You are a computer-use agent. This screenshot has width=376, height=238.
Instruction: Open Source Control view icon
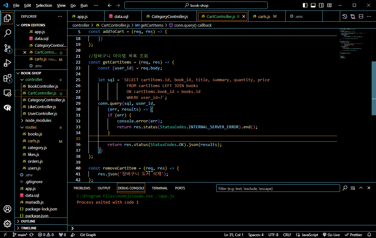tap(7, 48)
